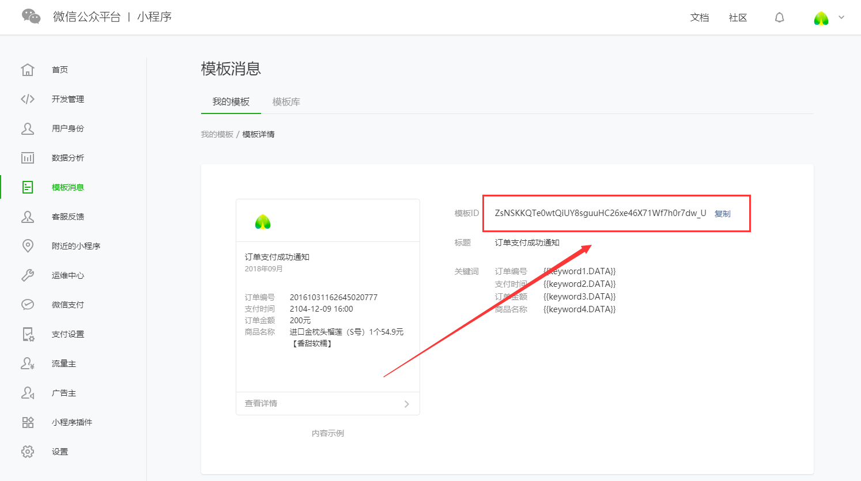Go to 社区 in top navigation
Image resolution: width=861 pixels, height=481 pixels.
[x=738, y=18]
